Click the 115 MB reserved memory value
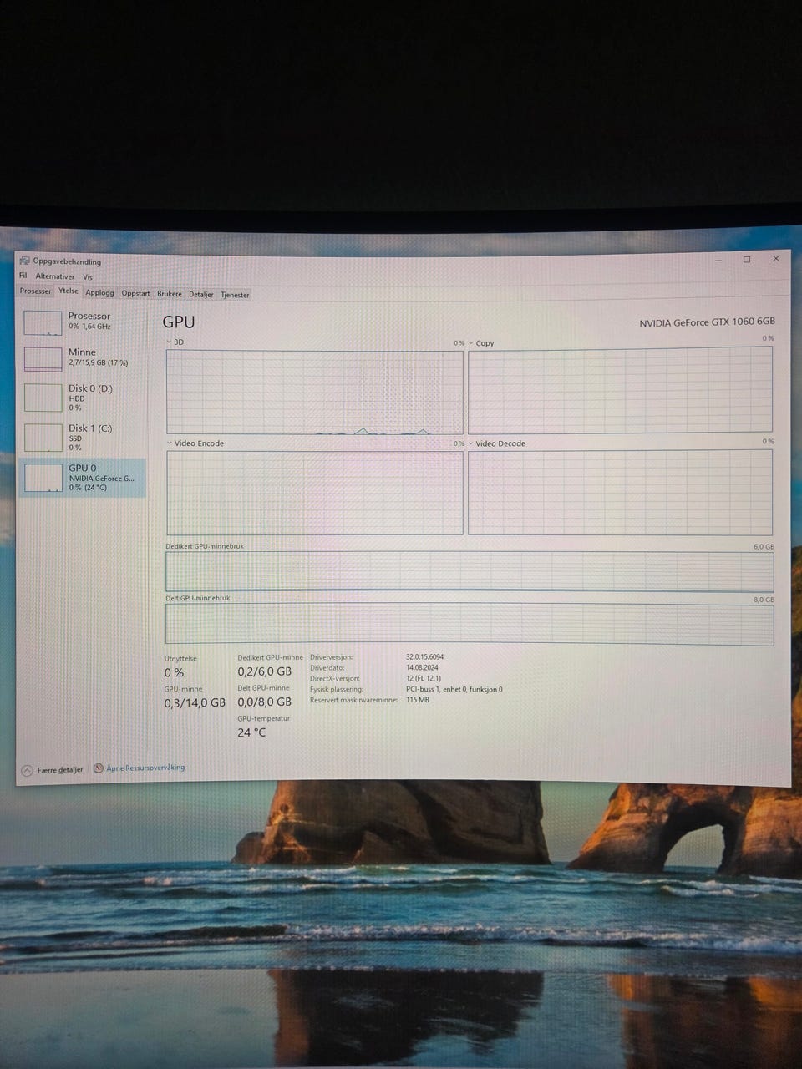The height and width of the screenshot is (1069, 802). coord(418,700)
